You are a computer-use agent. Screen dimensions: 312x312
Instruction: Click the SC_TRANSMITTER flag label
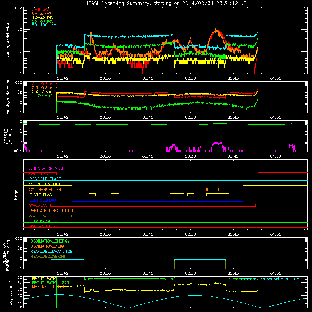[x=45, y=190]
